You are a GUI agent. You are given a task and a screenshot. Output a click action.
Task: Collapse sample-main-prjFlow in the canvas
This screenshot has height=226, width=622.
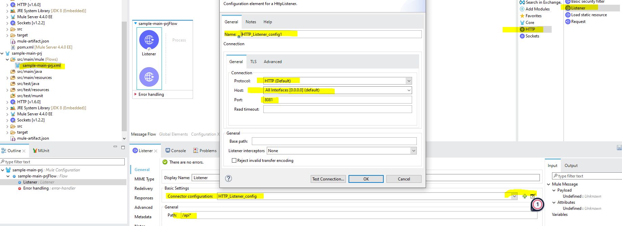click(136, 24)
